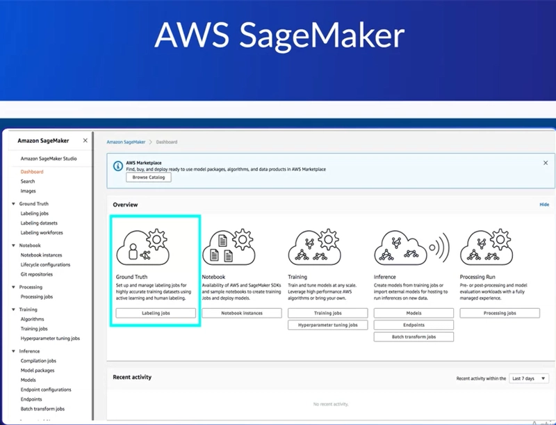Viewport: 556px width, 425px height.
Task: Open Amazon SageMaker Studio in sidebar
Action: click(x=49, y=159)
